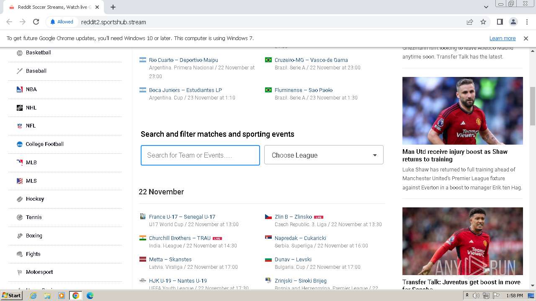Launch Microsoft Edge from the taskbar

point(90,296)
